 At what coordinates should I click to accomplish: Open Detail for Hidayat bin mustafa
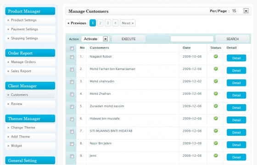point(236,120)
